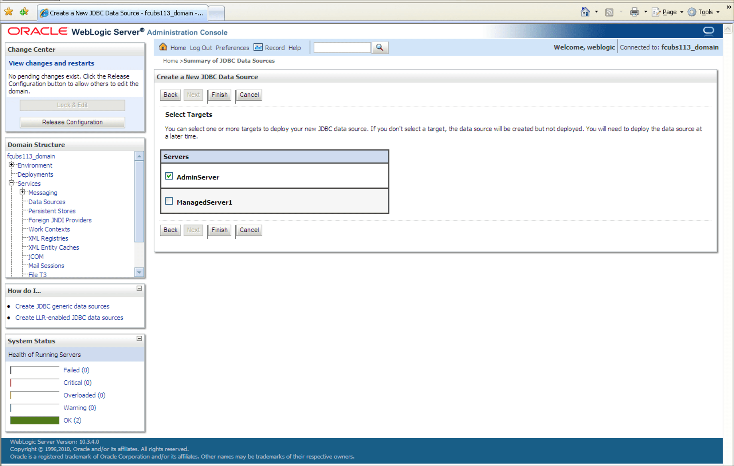
Task: Click the Favorites star icon
Action: (9, 12)
